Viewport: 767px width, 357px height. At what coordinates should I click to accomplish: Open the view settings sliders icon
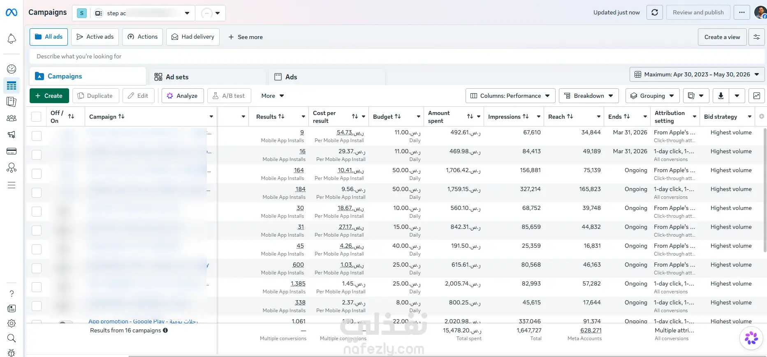pyautogui.click(x=757, y=37)
